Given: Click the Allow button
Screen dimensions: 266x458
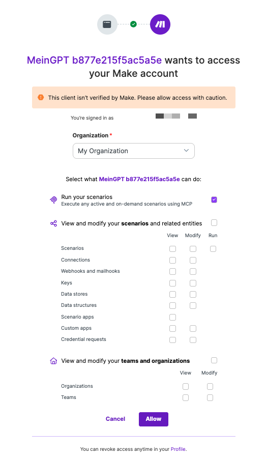Looking at the screenshot, I should click(x=154, y=419).
